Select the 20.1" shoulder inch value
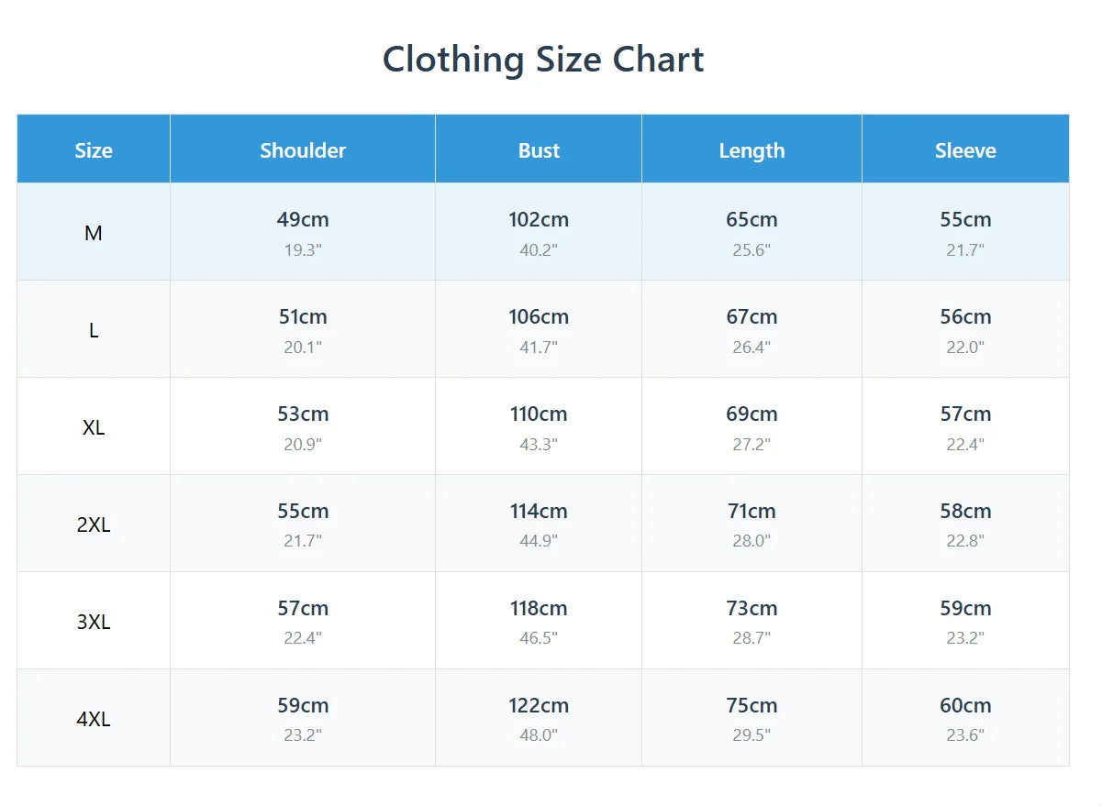Image resolution: width=1102 pixels, height=806 pixels. pos(303,347)
